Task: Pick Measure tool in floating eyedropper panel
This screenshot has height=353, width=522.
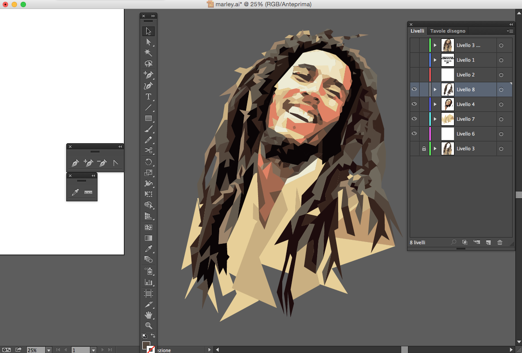Action: coord(88,192)
